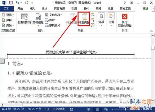Select the green Header Tools Design tab
Screen dimensions: 155x112
coord(145,9)
